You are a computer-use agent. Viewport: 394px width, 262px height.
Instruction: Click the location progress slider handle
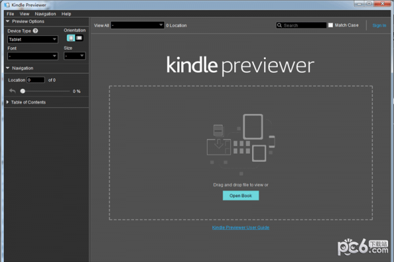pyautogui.click(x=22, y=91)
